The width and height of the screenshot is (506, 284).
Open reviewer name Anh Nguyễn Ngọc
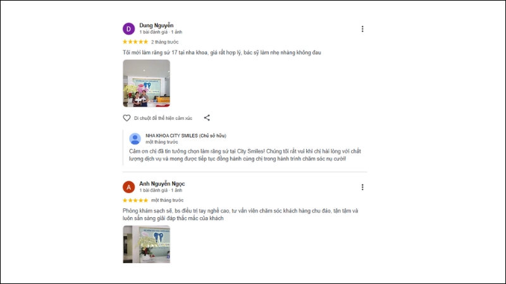tap(162, 184)
